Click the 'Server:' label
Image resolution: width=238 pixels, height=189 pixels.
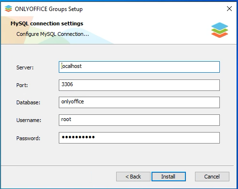25,67
